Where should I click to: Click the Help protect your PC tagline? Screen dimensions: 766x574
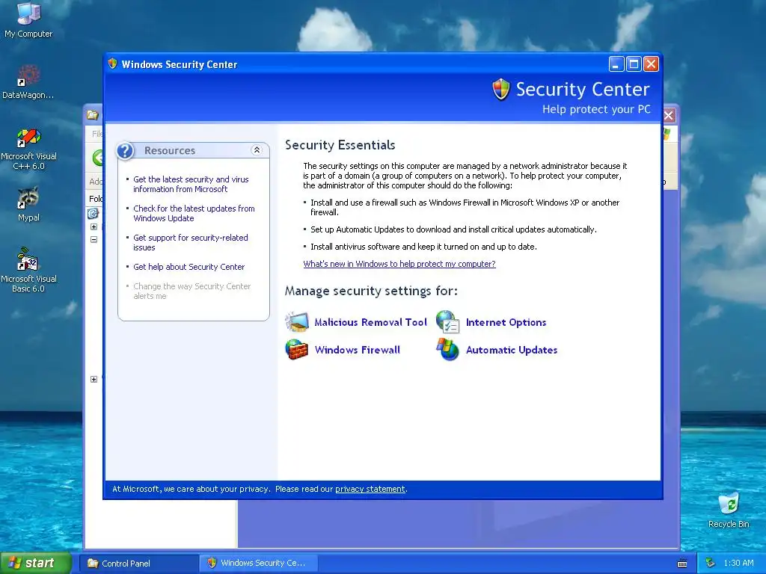pyautogui.click(x=596, y=109)
